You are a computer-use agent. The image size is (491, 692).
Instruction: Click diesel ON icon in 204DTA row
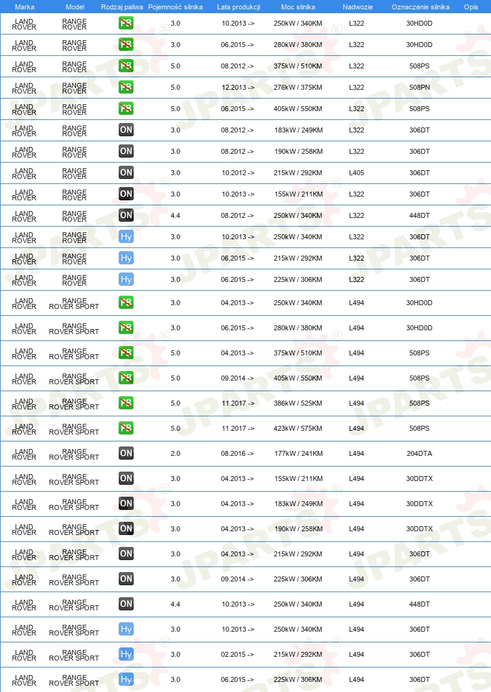click(126, 453)
